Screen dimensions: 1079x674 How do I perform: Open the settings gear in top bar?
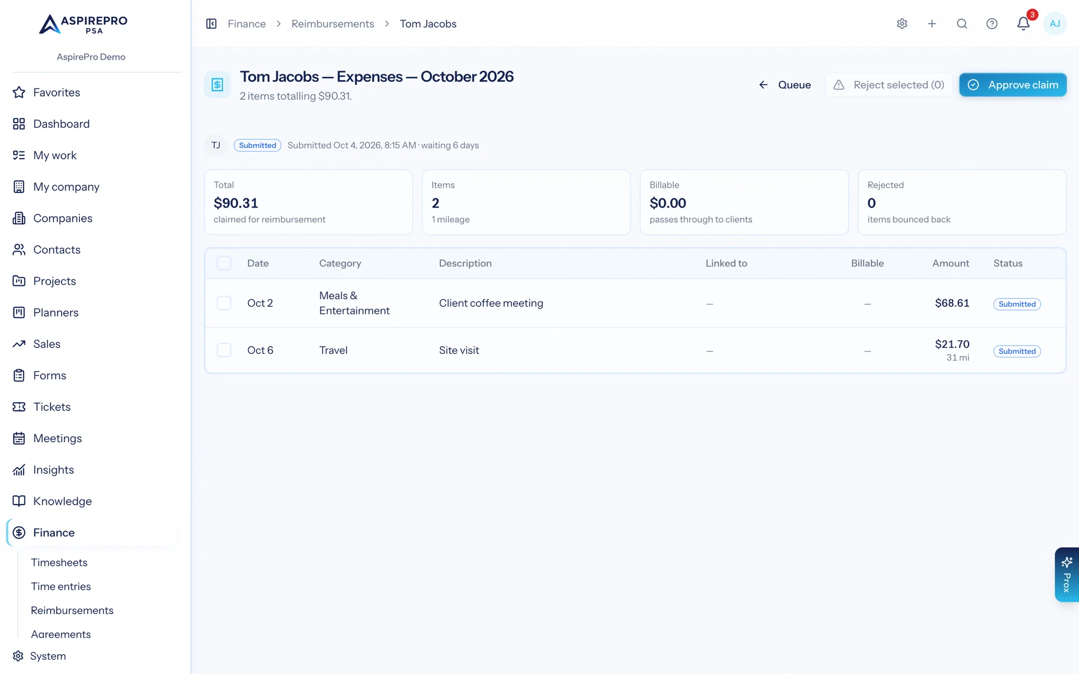[x=902, y=24]
